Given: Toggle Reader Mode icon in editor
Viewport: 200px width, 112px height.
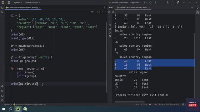Looking at the screenshot, I should click(92, 12).
